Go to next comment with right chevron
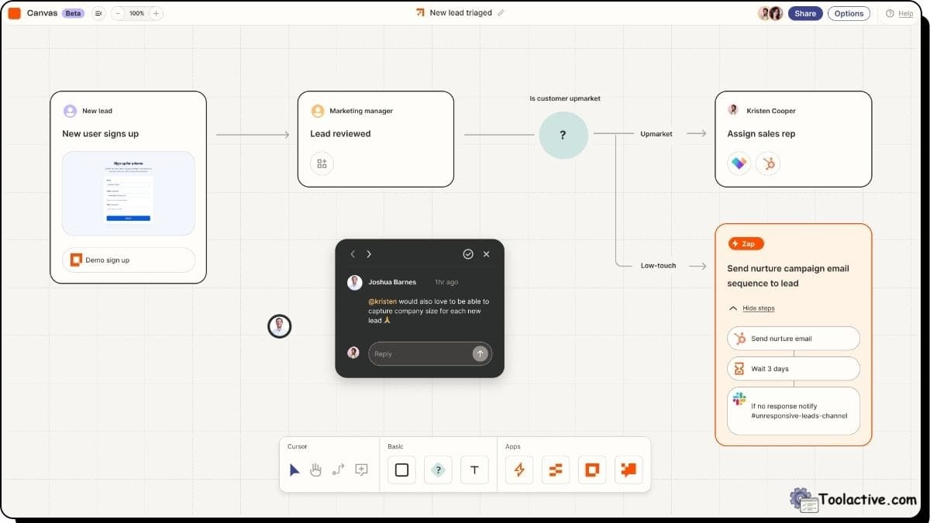The width and height of the screenshot is (930, 523). click(369, 253)
